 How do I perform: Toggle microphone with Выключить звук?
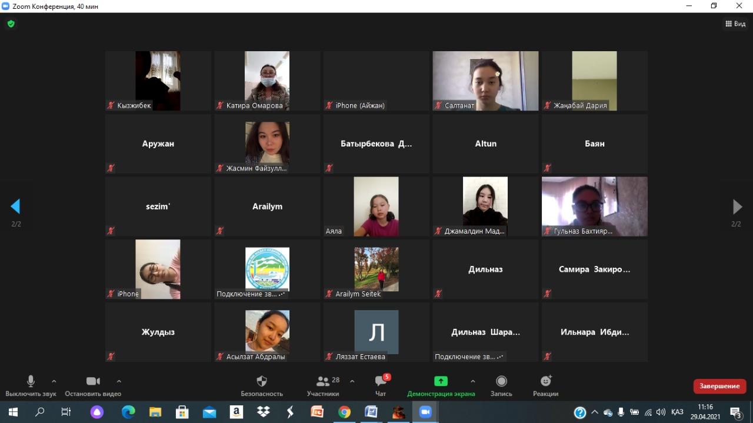pyautogui.click(x=31, y=381)
